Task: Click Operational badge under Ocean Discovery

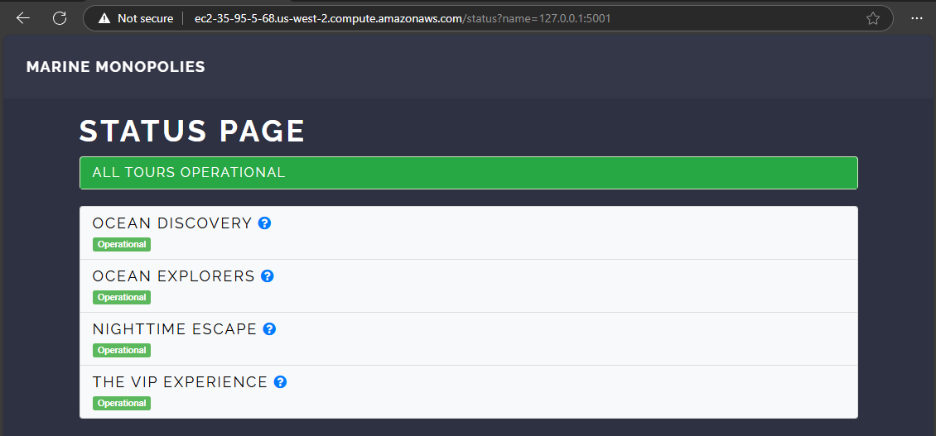Action: point(122,245)
